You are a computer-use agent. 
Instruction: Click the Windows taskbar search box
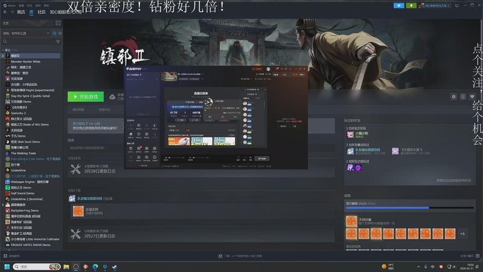click(x=37, y=267)
